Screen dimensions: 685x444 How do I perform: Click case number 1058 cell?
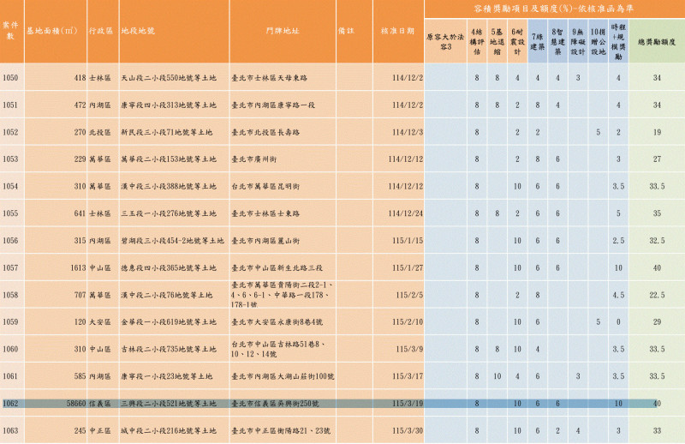click(x=10, y=295)
